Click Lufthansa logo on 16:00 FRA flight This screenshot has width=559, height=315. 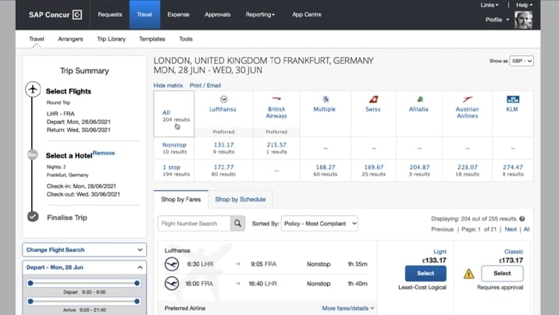click(172, 284)
